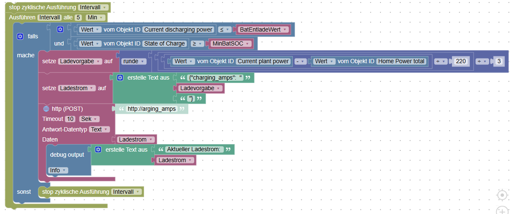Image resolution: width=514 pixels, height=214 pixels.
Task: Open gear icon on debug output text block
Action: tap(98, 150)
